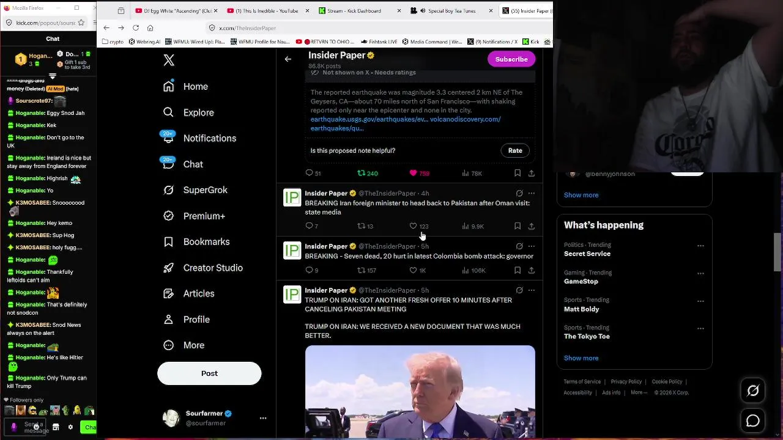
Task: Open more options on Colombia bomb attack post
Action: [x=532, y=246]
